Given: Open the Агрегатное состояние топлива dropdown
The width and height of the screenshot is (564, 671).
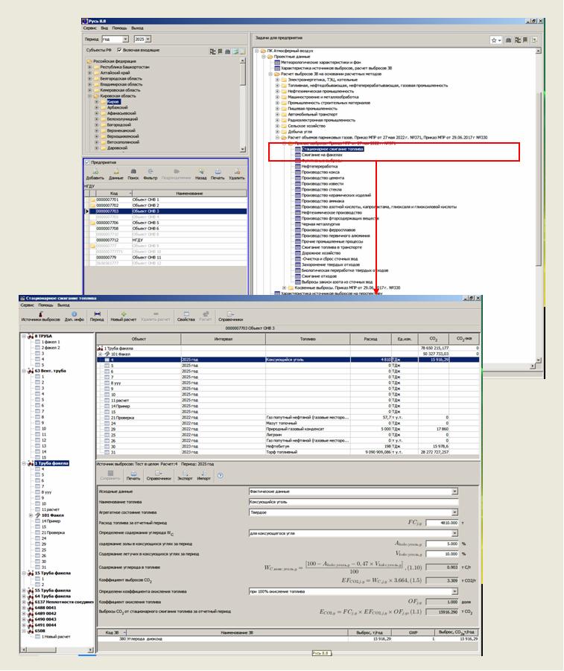Looking at the screenshot, I should pos(352,512).
